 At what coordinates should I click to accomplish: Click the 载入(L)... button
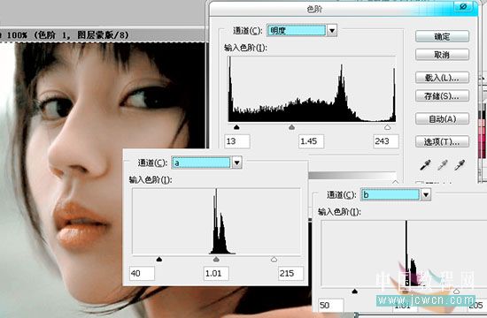(x=442, y=78)
